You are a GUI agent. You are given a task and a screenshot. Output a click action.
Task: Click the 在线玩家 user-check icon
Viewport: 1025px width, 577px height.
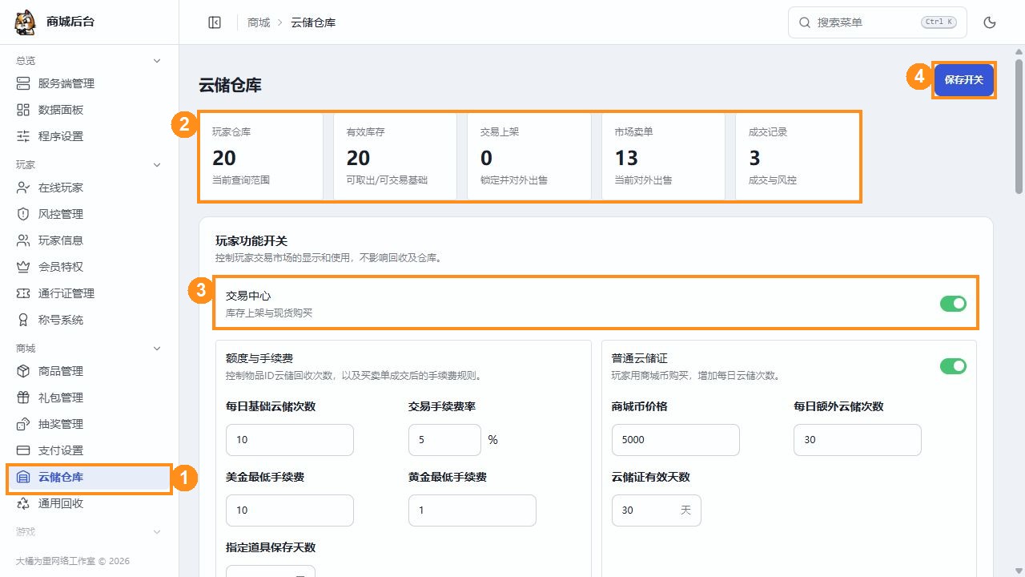(23, 188)
